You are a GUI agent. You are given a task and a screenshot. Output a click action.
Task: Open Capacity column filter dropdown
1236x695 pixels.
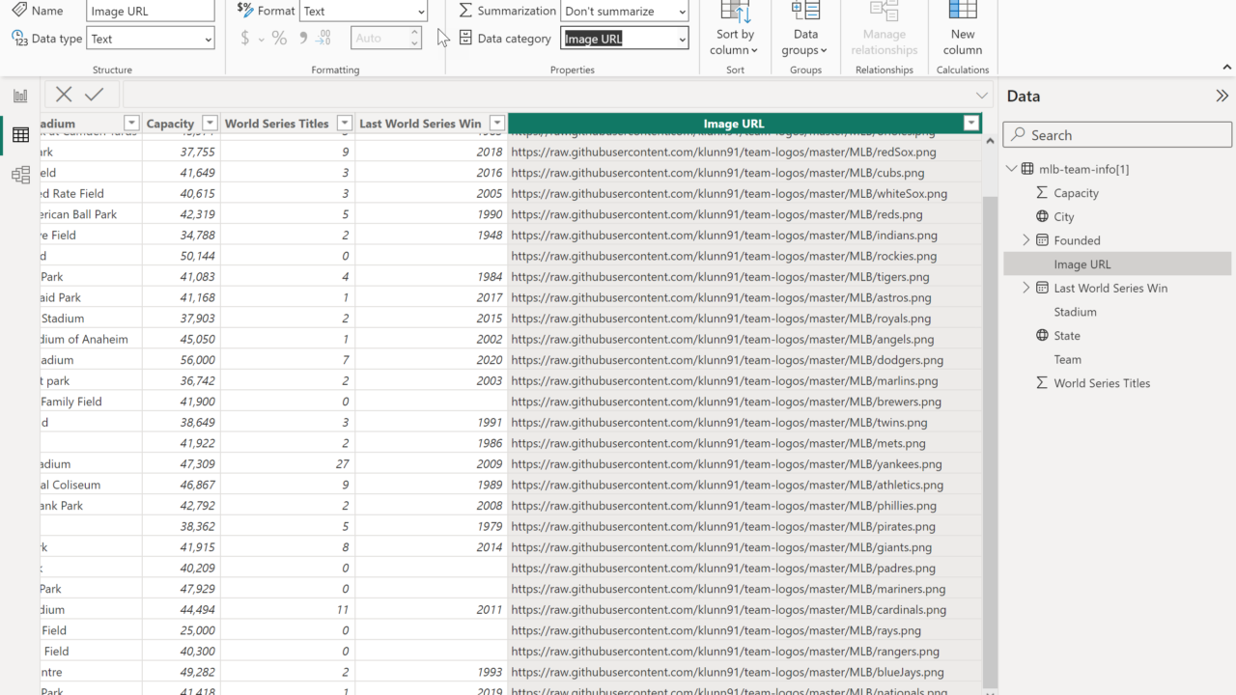tap(210, 124)
